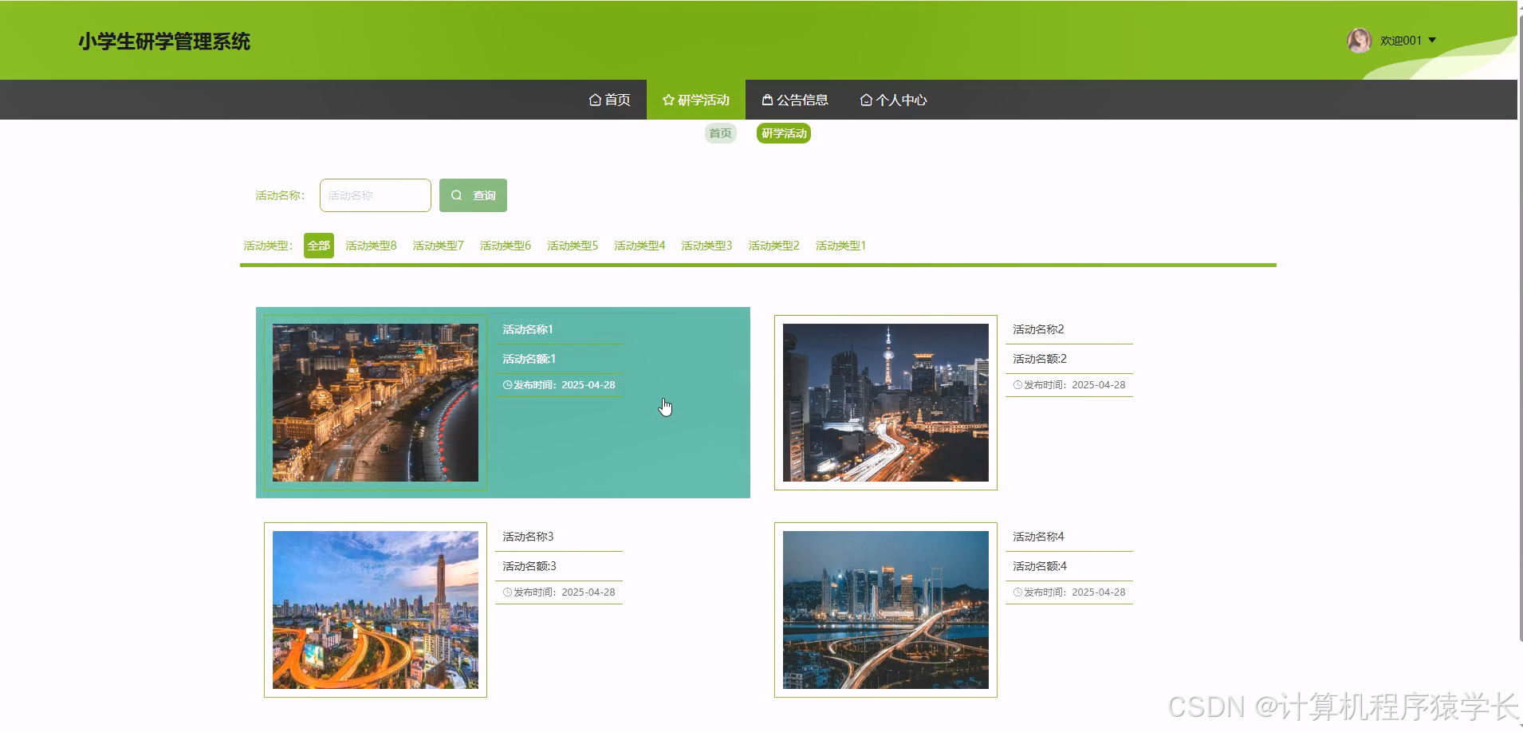
Task: Click the clock icon in 活动名称1 card
Action: point(507,385)
